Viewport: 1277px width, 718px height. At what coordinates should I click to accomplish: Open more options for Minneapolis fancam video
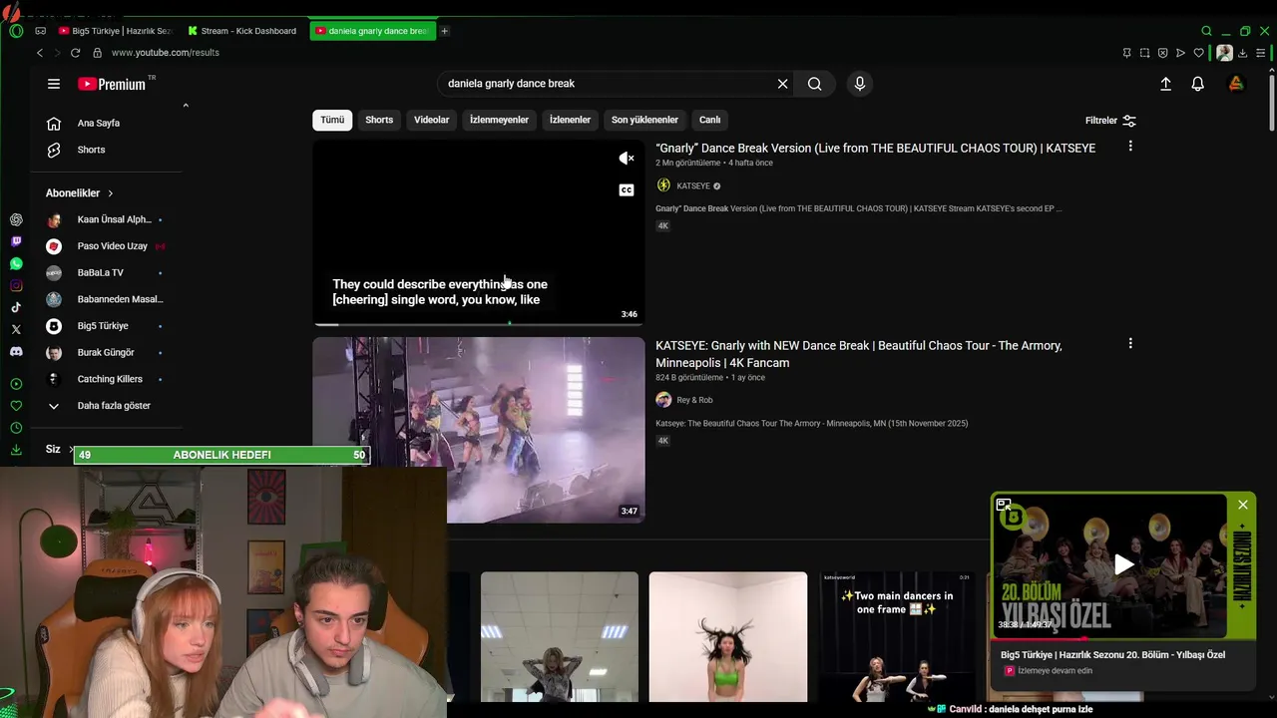click(1130, 344)
